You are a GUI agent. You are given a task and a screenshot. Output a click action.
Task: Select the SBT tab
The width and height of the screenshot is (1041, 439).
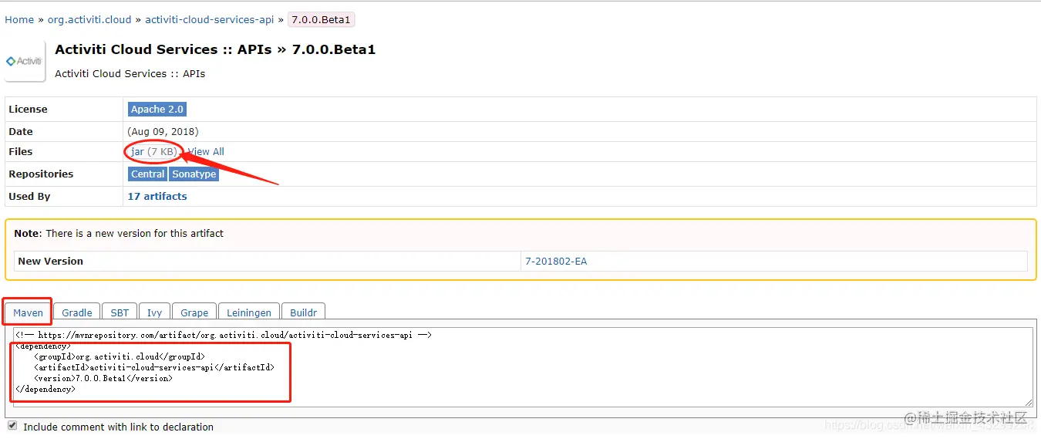(120, 312)
